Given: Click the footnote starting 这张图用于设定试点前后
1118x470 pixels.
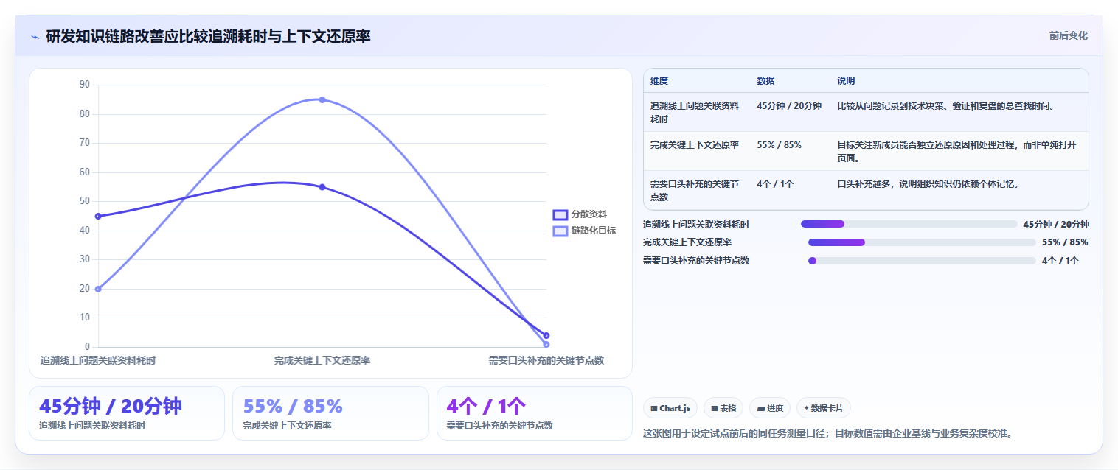Looking at the screenshot, I should [x=827, y=433].
